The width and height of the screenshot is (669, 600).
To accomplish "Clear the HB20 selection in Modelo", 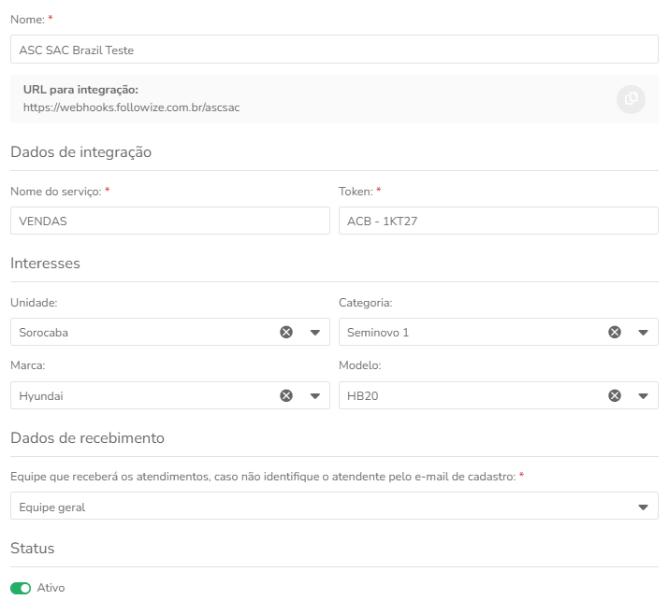I will [x=615, y=396].
